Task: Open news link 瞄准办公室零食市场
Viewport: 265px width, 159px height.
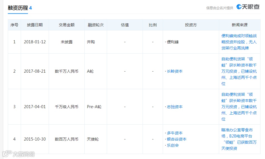Action: pyautogui.click(x=239, y=139)
